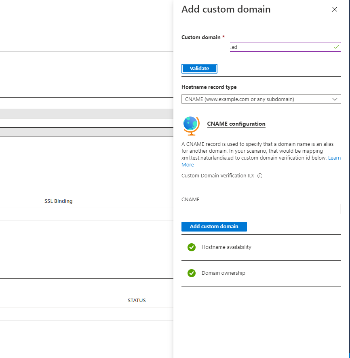Click the info icon beside Custom Domain Verification ID

260,176
